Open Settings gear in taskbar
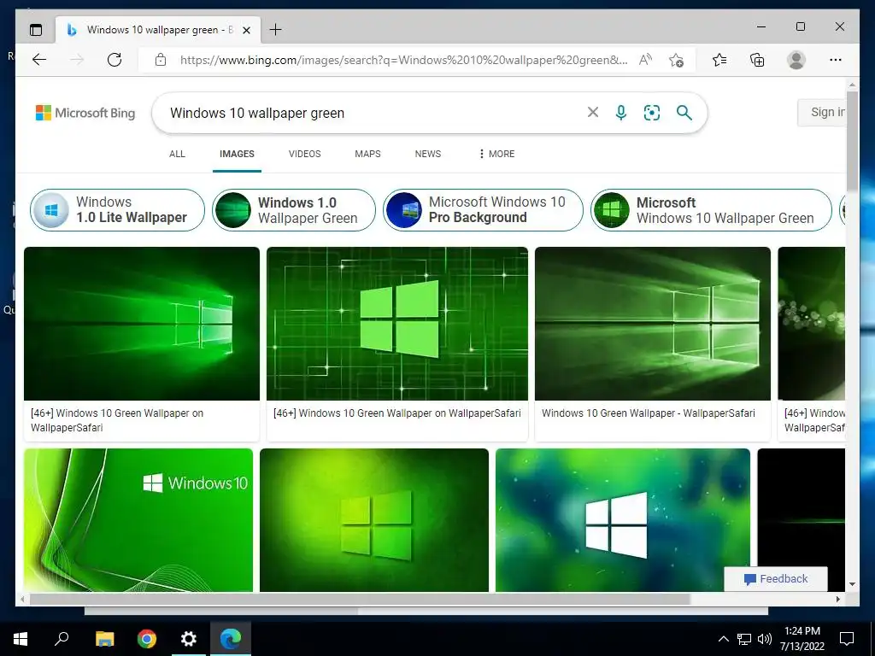 (189, 639)
